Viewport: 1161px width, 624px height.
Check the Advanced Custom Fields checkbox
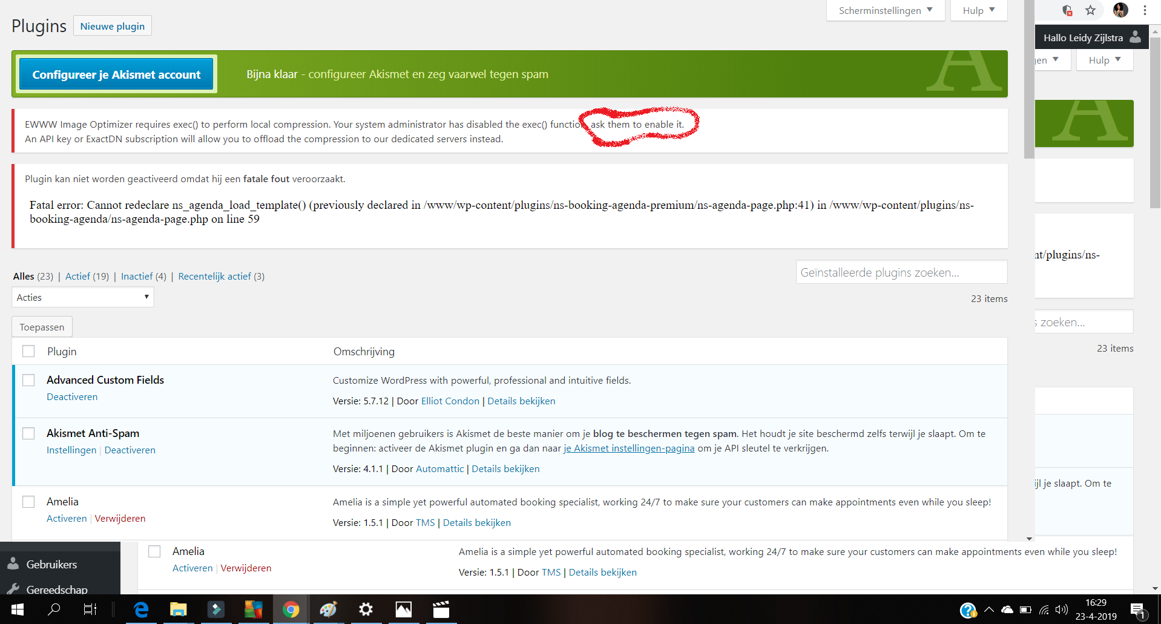click(x=28, y=380)
